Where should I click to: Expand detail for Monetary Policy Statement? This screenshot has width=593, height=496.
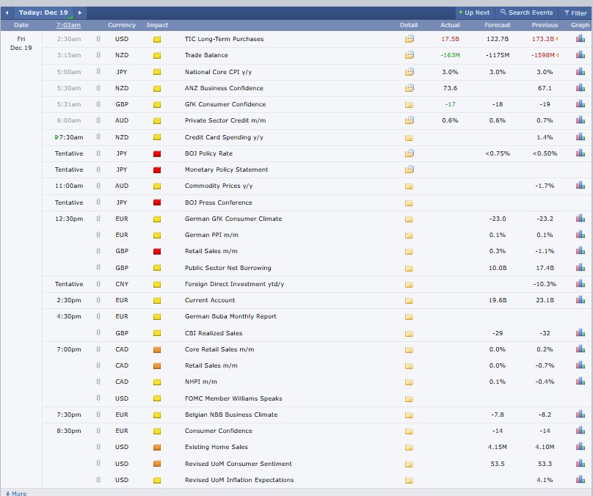tap(409, 169)
